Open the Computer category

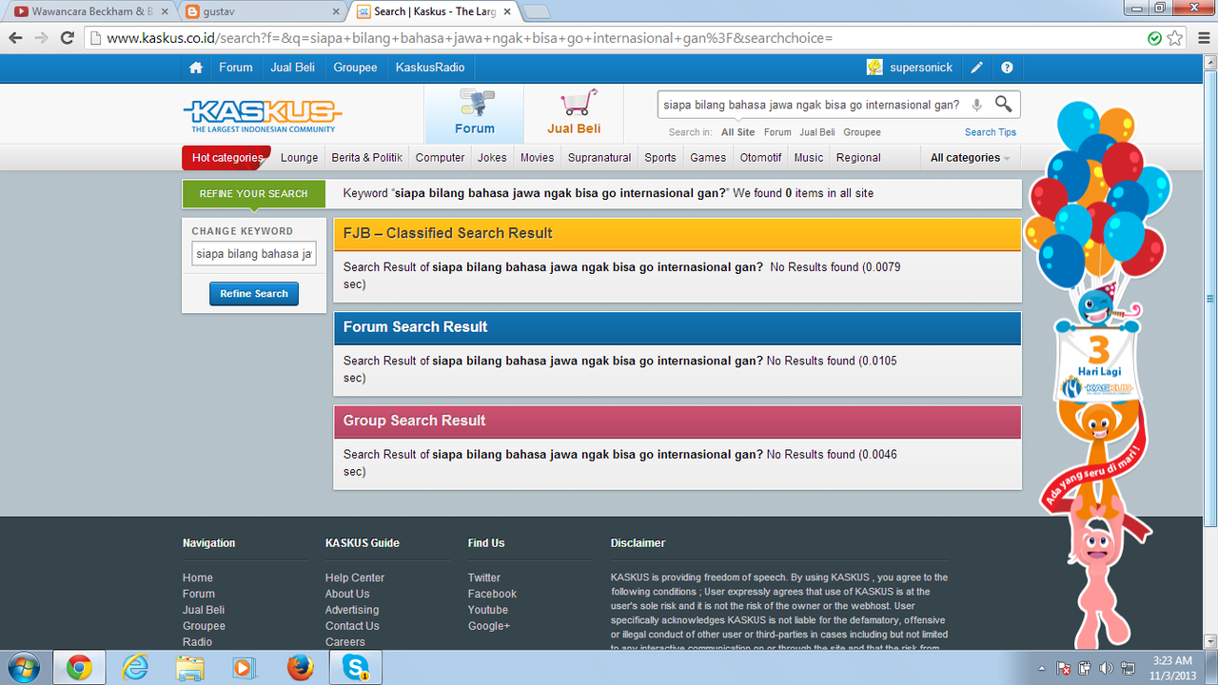(x=441, y=158)
